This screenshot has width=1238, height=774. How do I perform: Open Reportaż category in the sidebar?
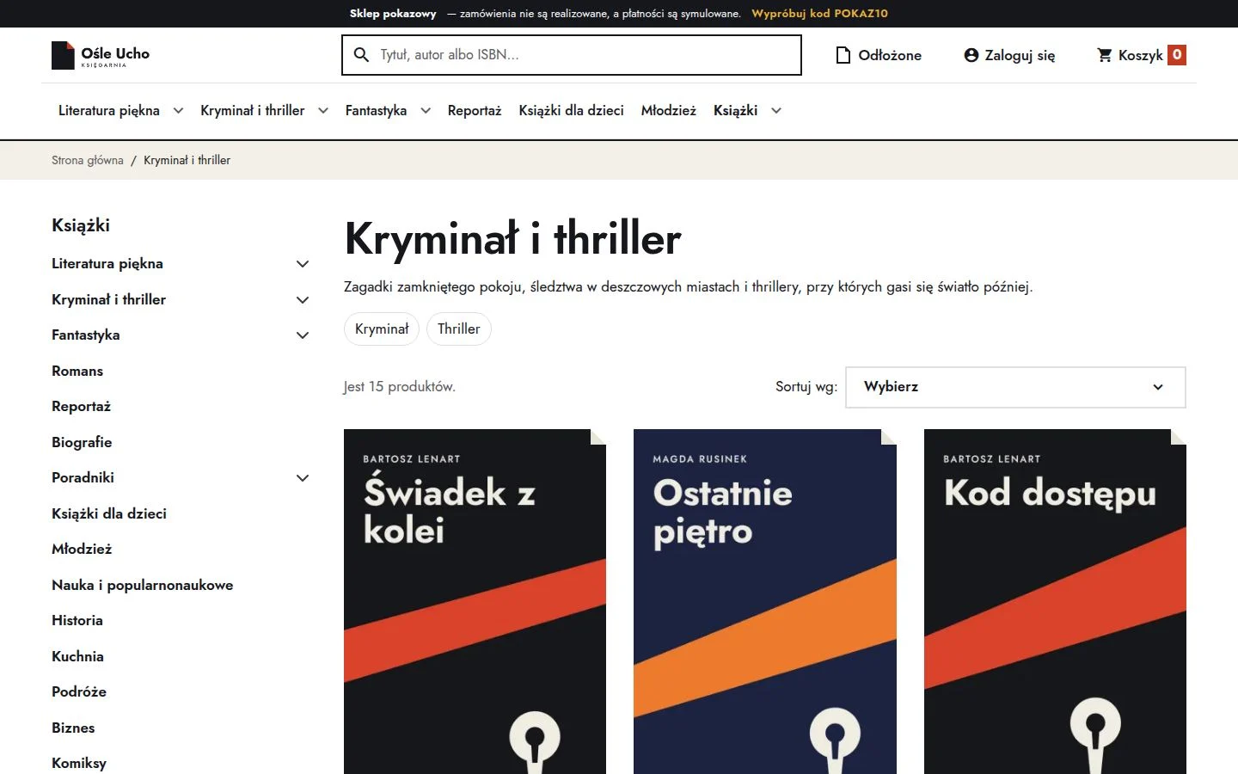pos(82,407)
